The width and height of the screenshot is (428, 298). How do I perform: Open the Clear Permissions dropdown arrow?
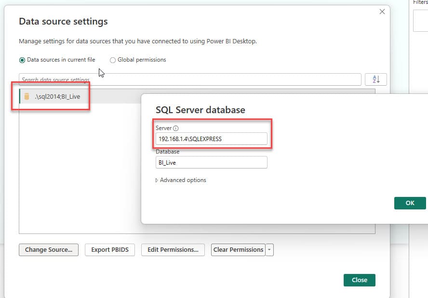point(269,250)
